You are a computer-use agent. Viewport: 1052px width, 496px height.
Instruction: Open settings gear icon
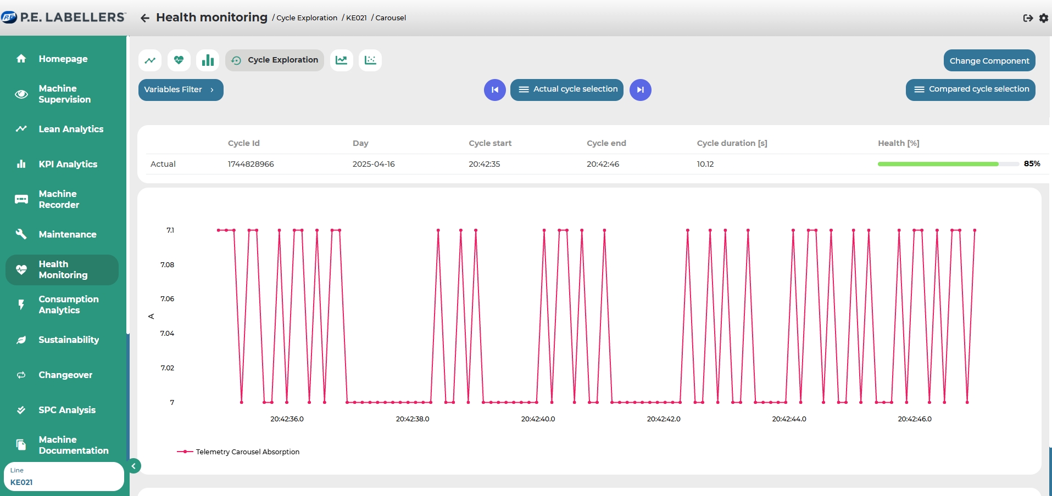coord(1044,18)
